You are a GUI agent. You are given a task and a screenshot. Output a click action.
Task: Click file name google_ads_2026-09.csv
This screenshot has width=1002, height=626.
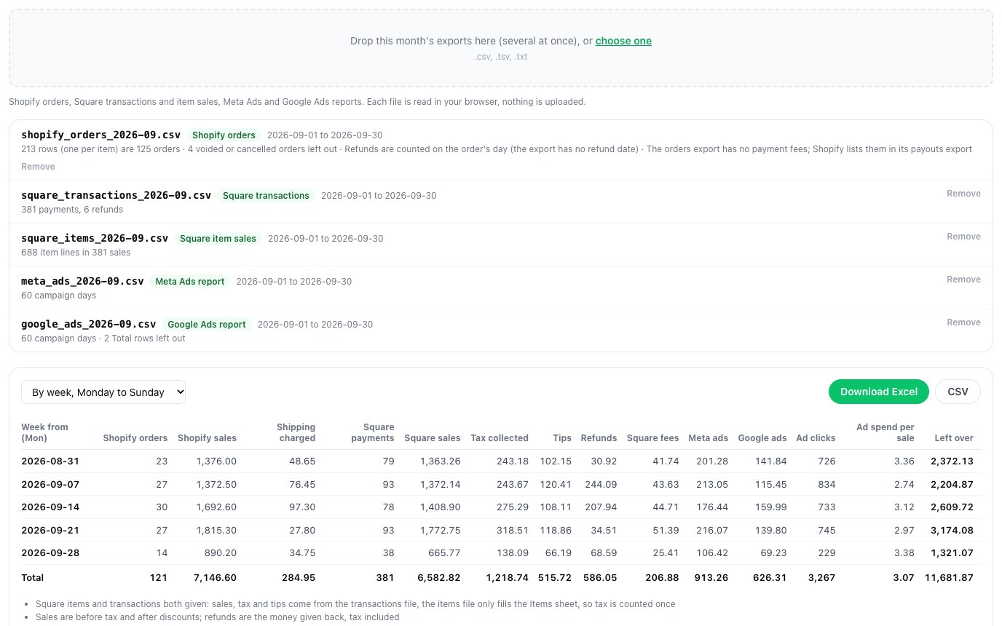[x=88, y=324]
